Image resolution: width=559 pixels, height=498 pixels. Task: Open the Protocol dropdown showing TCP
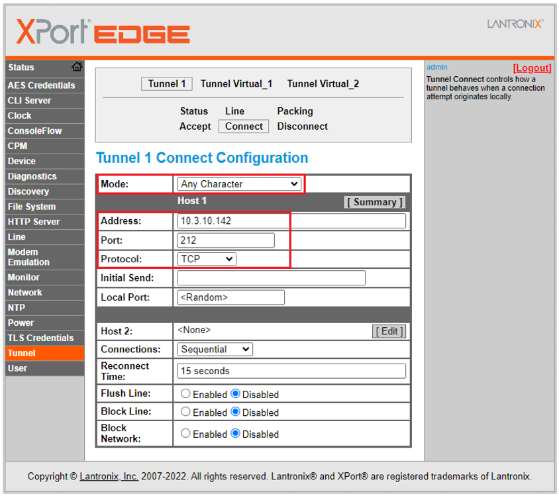click(207, 259)
